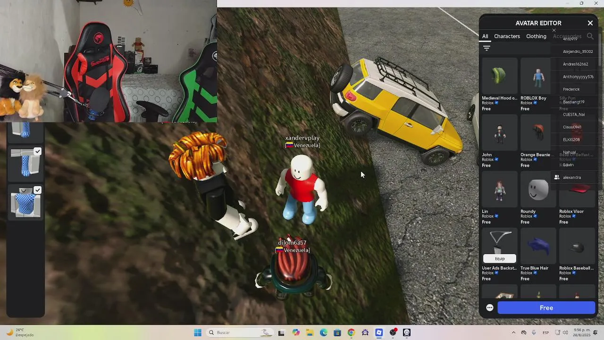The height and width of the screenshot is (340, 604).
Task: Choose the John character thumbnail
Action: pos(499,133)
